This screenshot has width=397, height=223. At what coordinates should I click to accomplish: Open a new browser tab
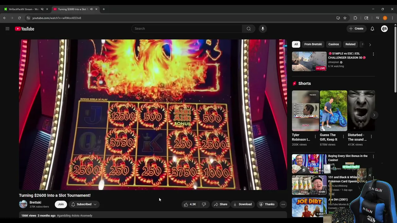pyautogui.click(x=104, y=9)
